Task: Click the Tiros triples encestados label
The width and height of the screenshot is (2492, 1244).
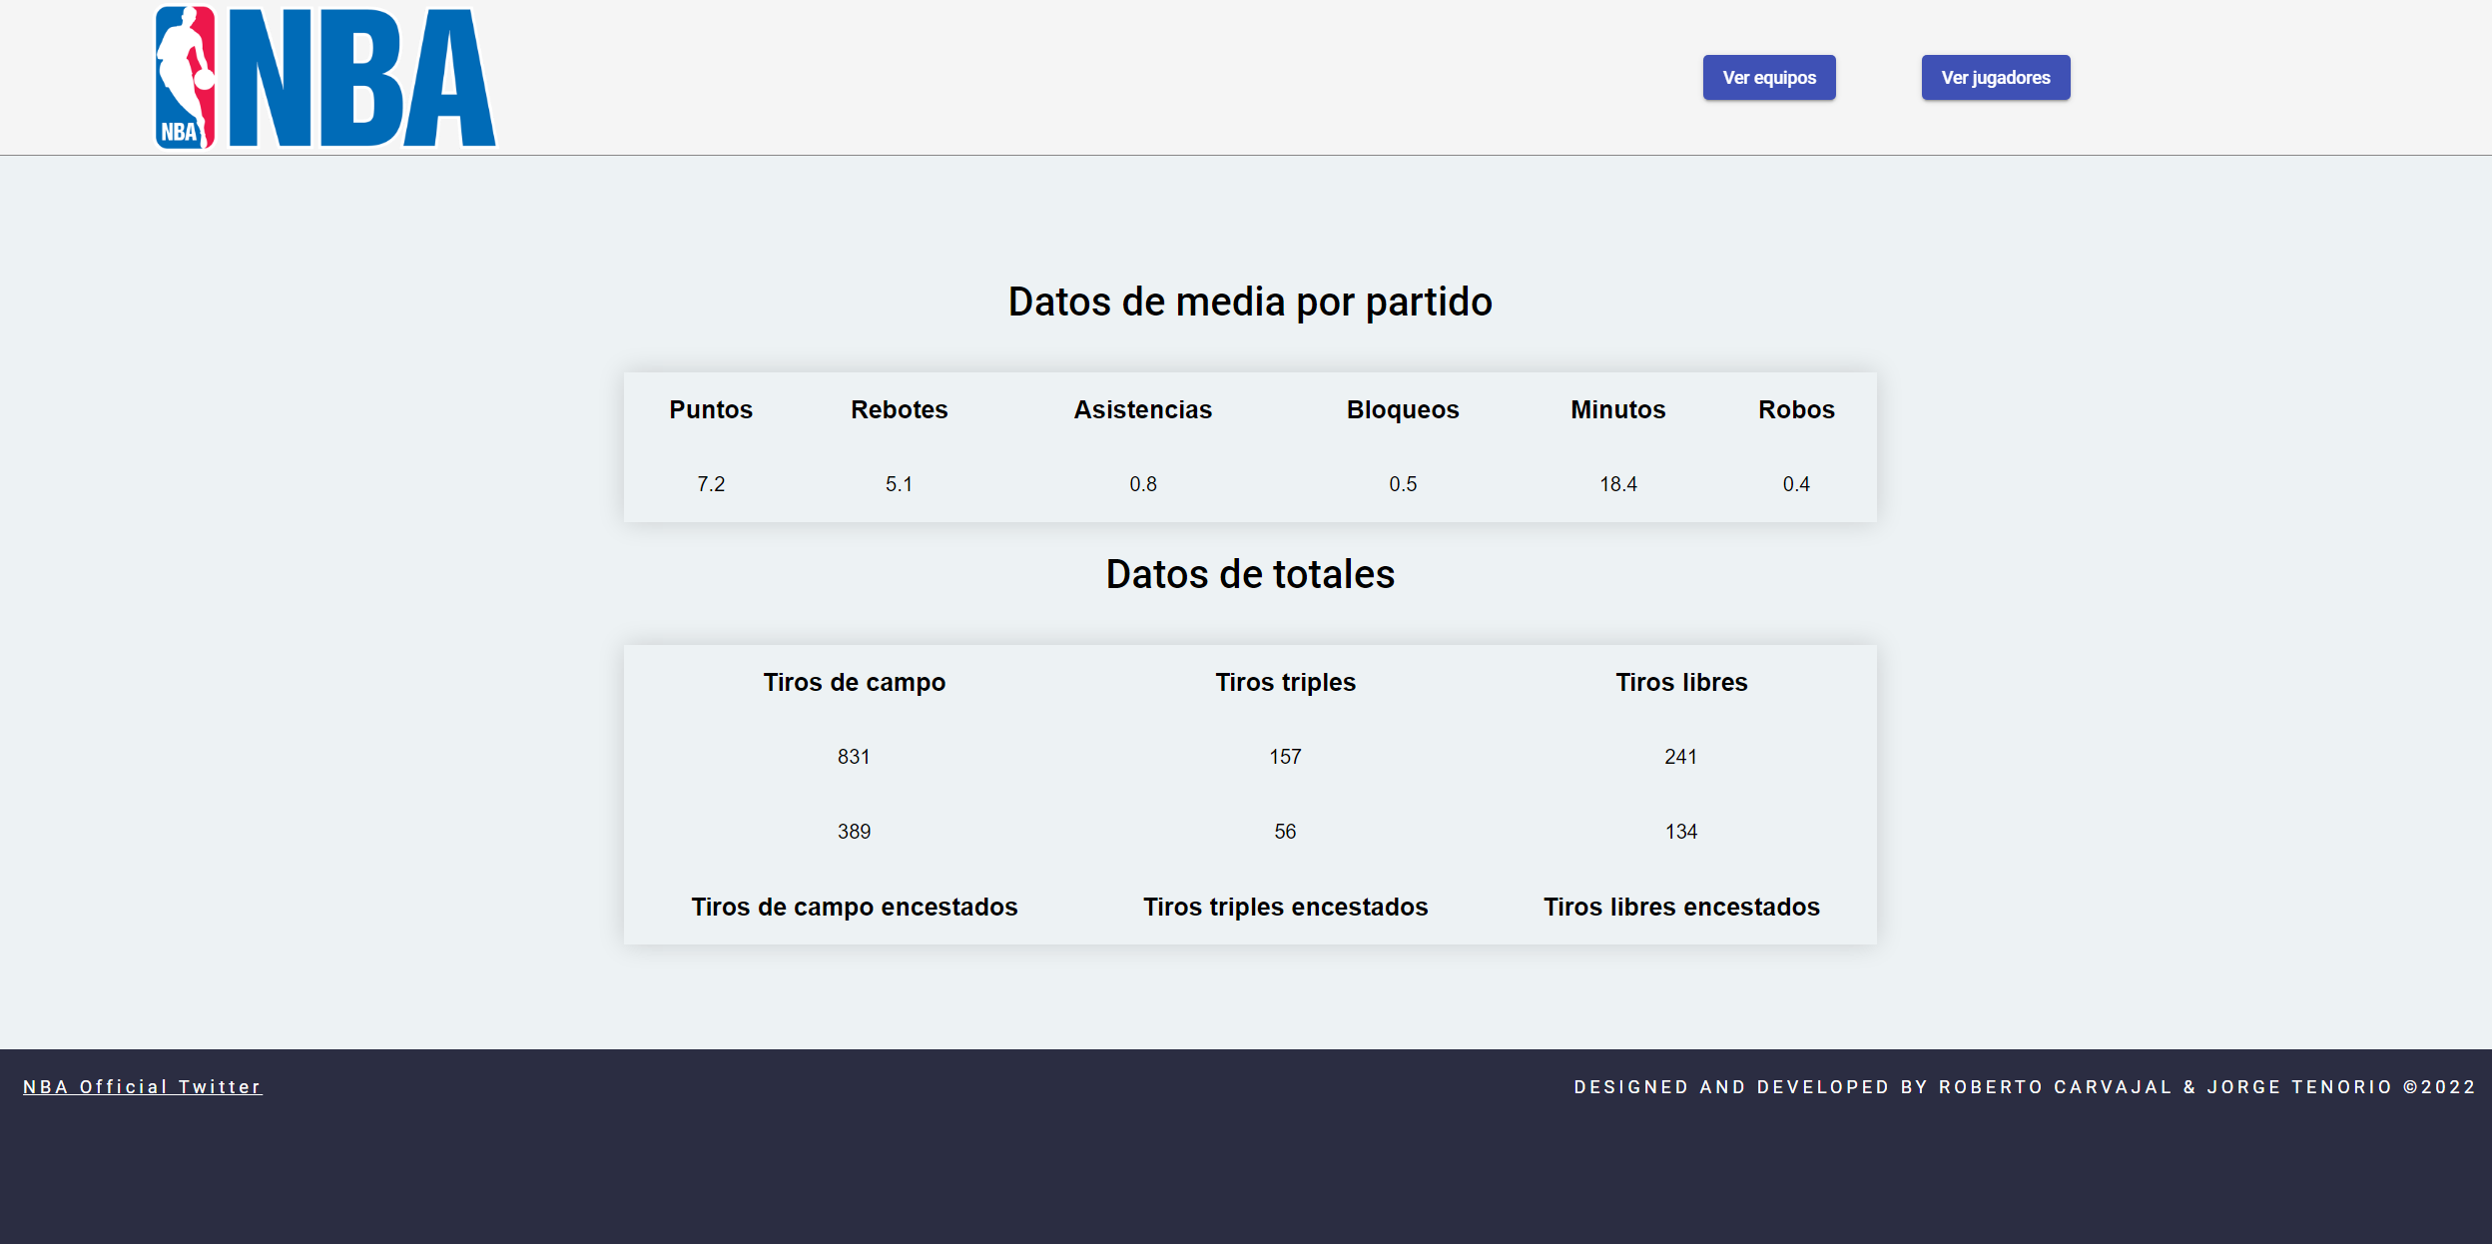Action: click(1286, 907)
